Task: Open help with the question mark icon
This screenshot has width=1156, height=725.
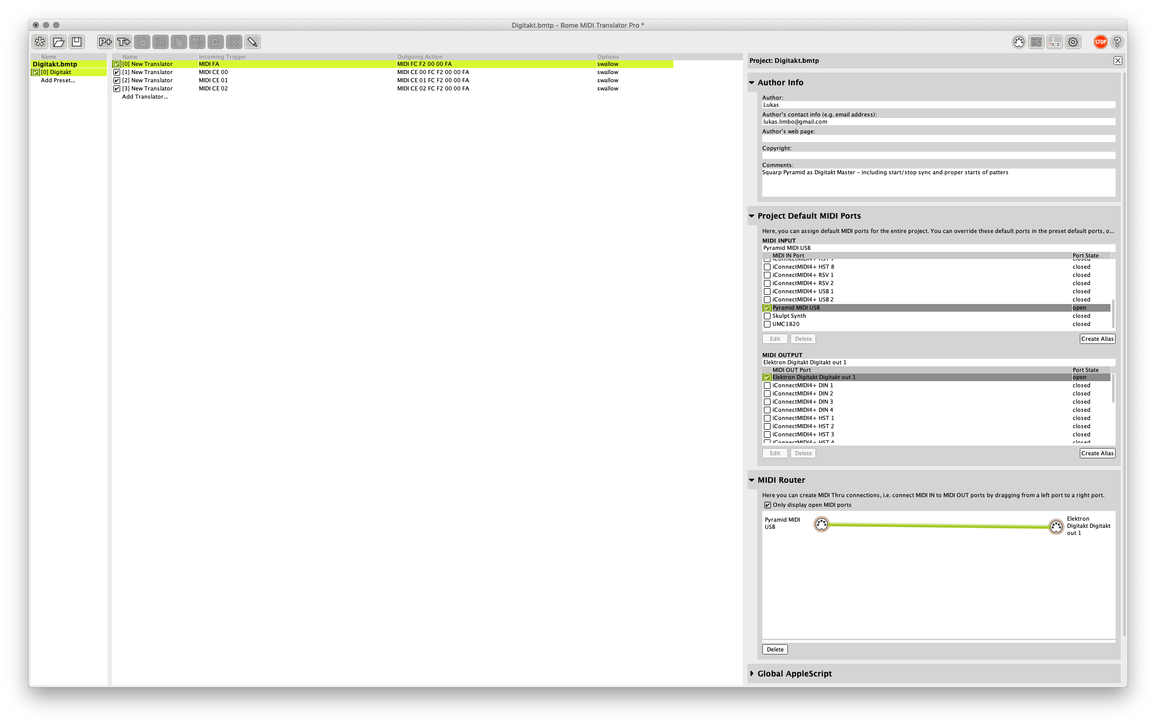Action: click(1118, 42)
